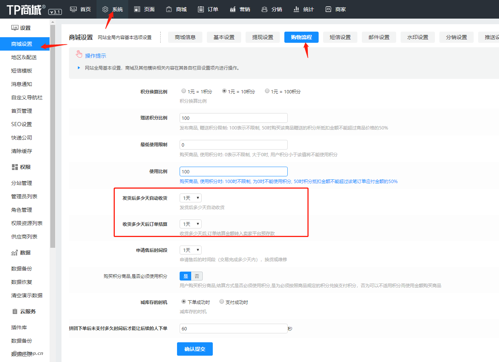This screenshot has height=362, width=499.
Task: Click the 订单 order list icon
Action: pyautogui.click(x=201, y=9)
